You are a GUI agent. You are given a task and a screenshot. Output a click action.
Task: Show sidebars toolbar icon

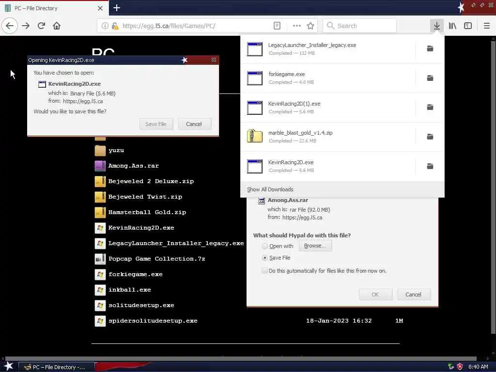pos(468,26)
